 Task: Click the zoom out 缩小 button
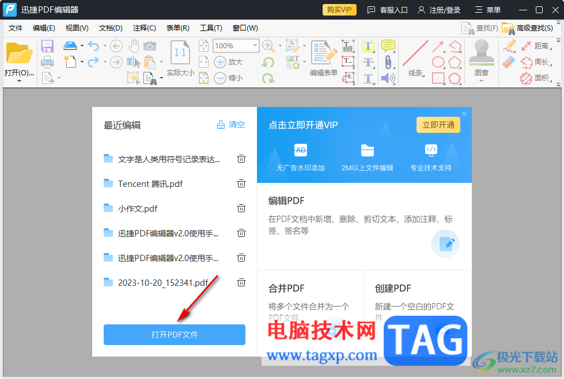(228, 78)
